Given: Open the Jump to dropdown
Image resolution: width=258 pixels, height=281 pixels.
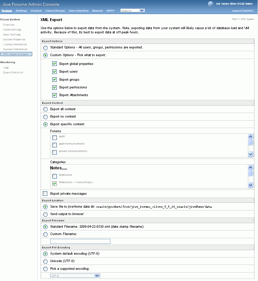Looking at the screenshot, I should point(132,10).
